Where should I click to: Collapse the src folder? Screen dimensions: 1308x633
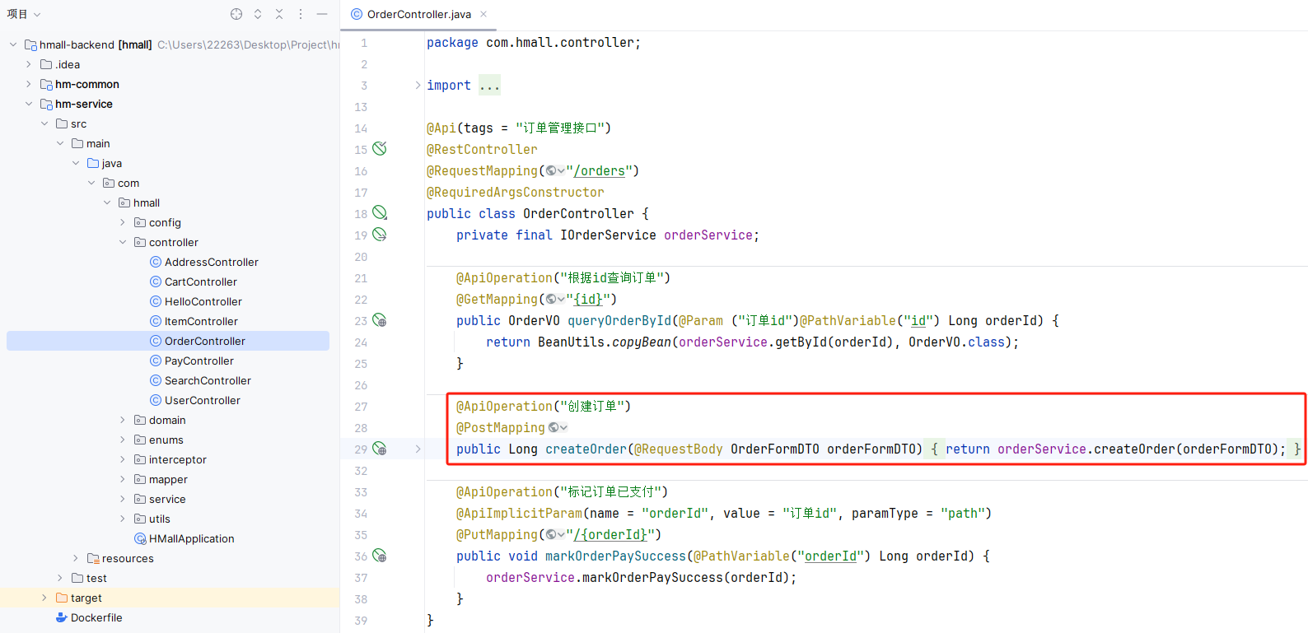point(44,123)
